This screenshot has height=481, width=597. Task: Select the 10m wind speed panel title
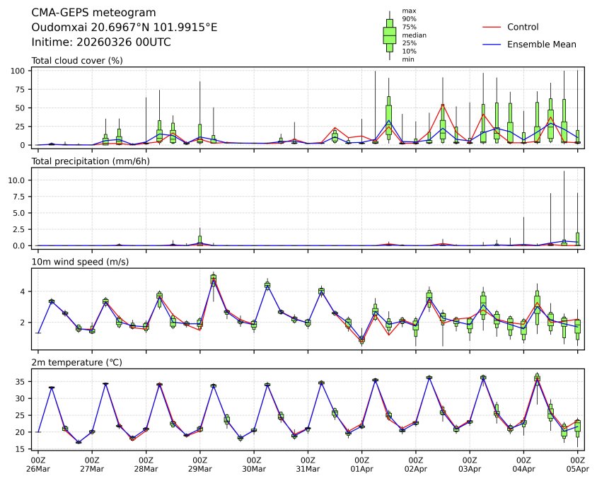[76, 262]
